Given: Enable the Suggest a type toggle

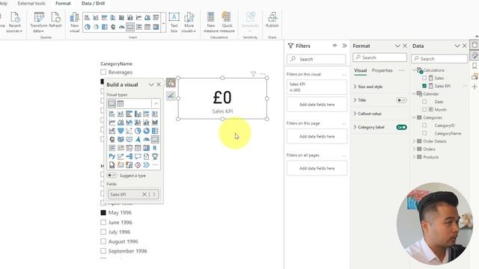Looking at the screenshot, I should [x=112, y=176].
